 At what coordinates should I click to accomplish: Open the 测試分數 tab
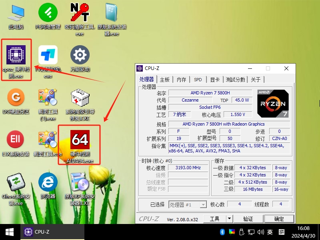click(235, 80)
